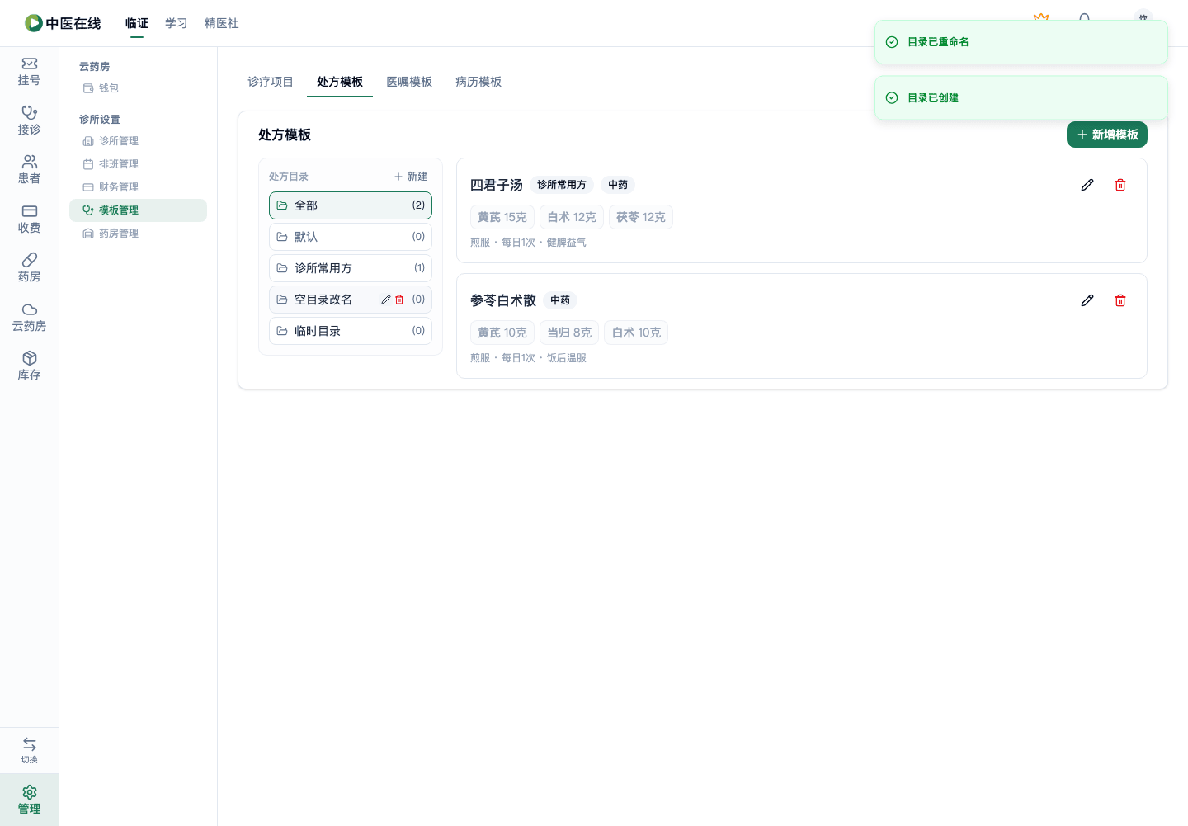Click 新建 to create a prescription folder
The image size is (1188, 826).
pos(411,177)
